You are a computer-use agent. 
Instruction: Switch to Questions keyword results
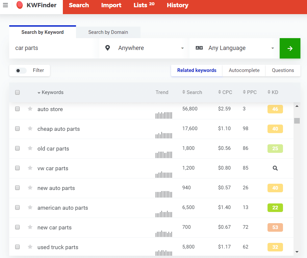[x=283, y=70]
